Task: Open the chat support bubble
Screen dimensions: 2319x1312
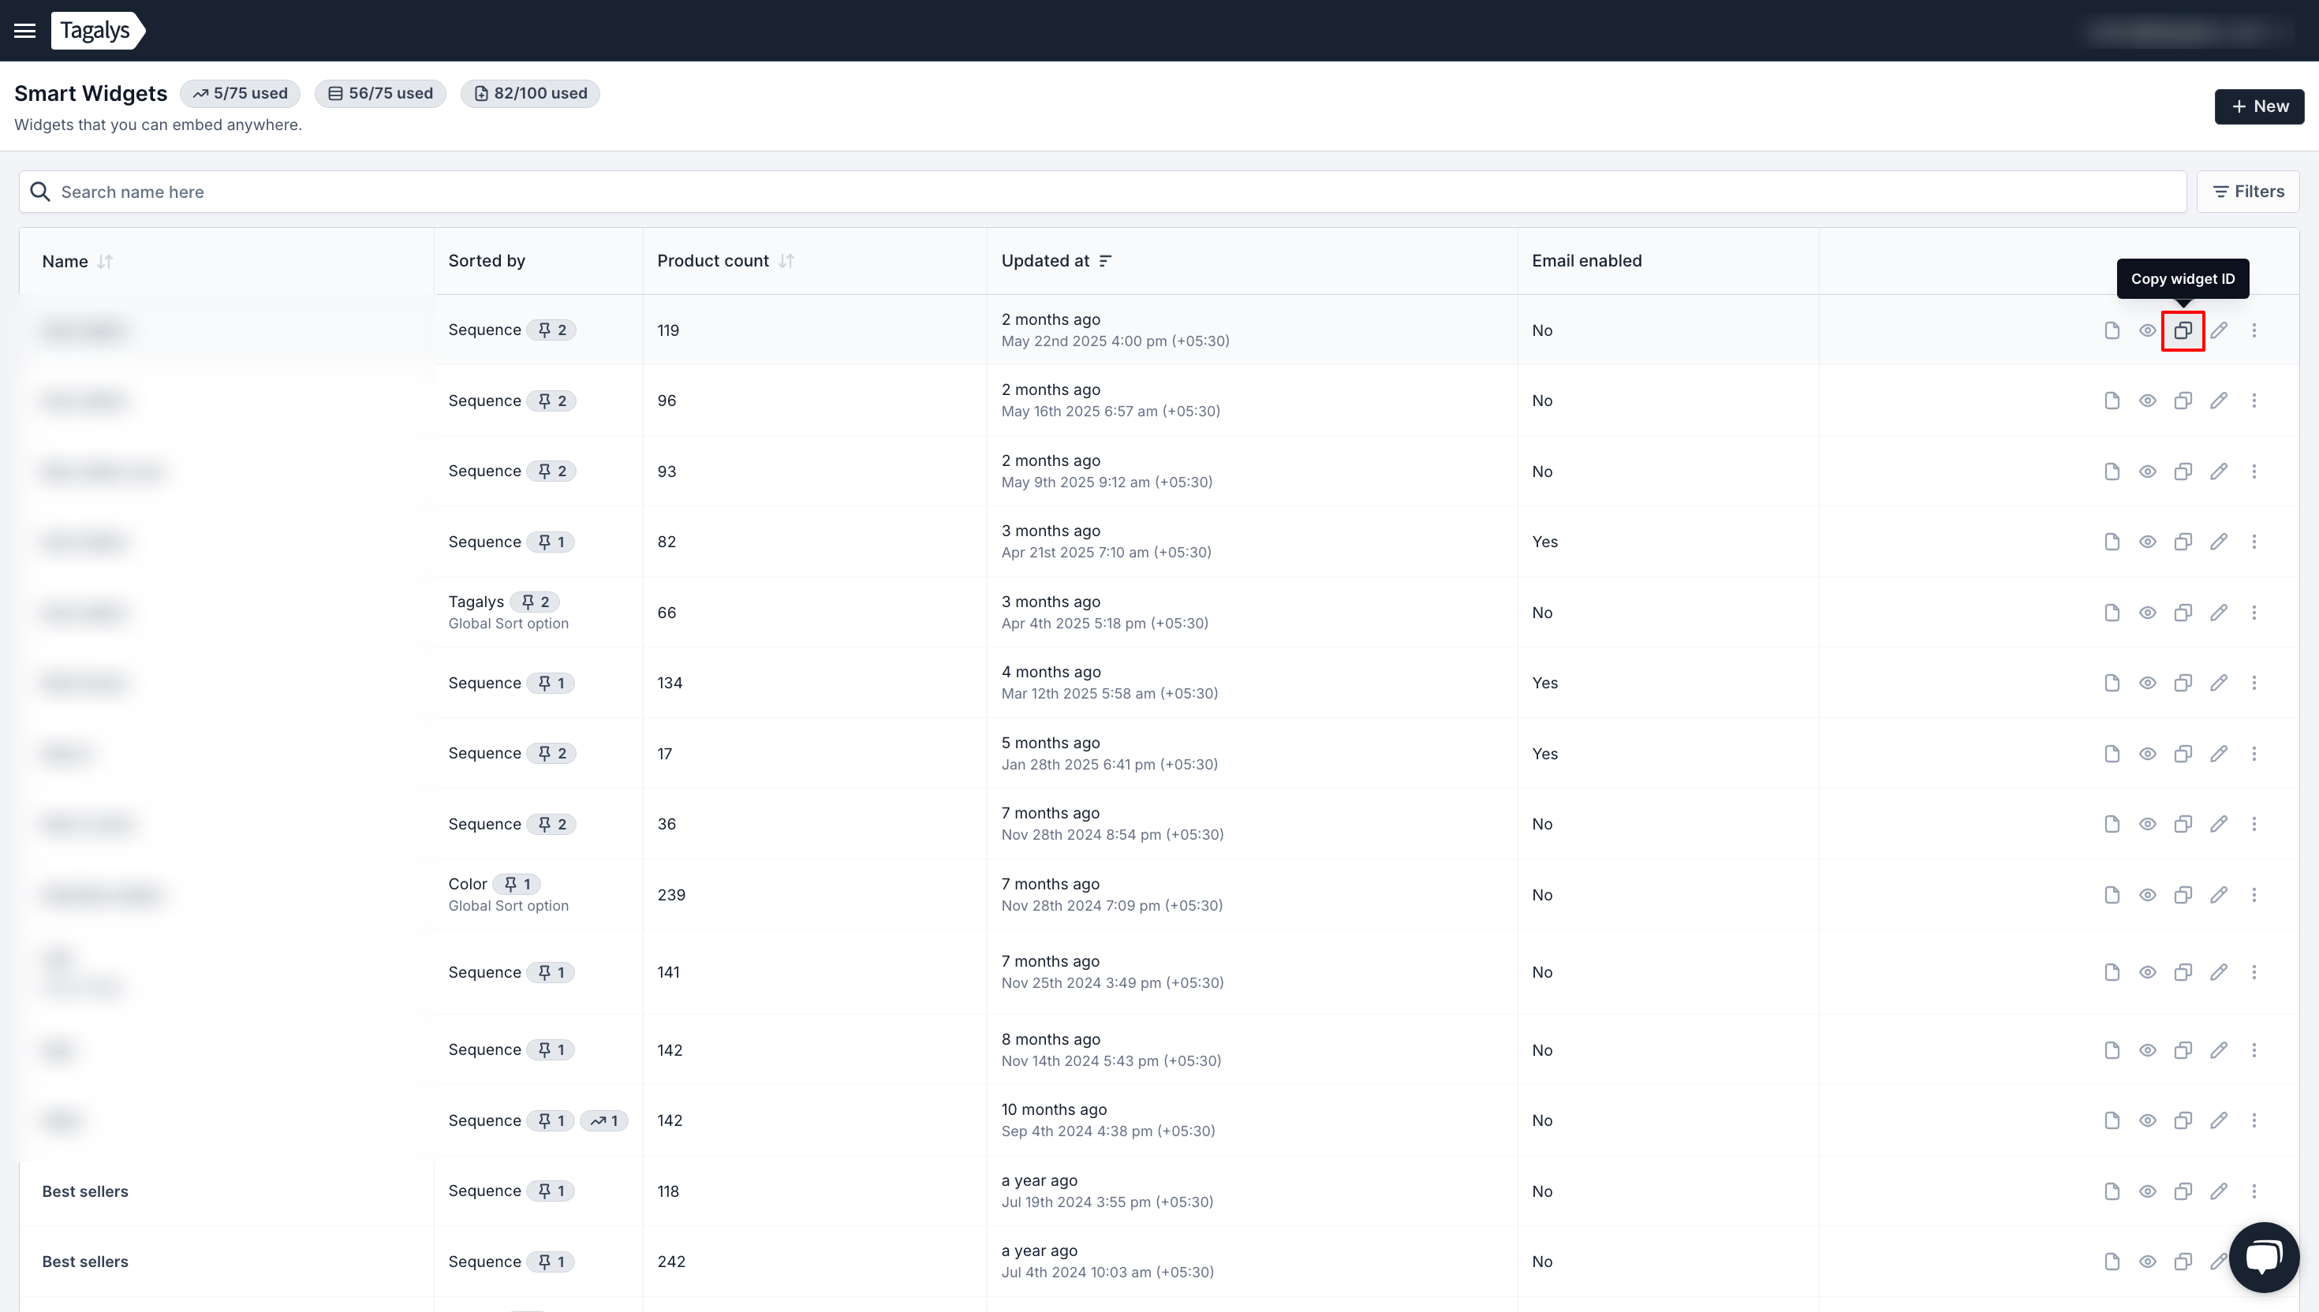Action: click(2264, 1257)
